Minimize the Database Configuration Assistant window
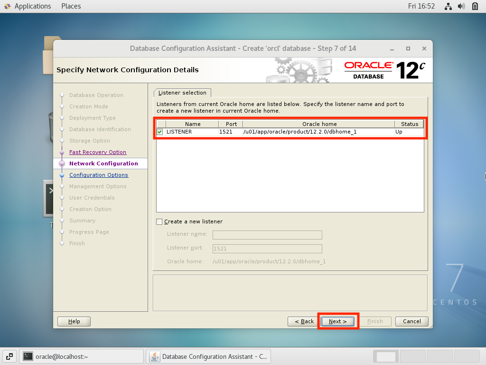Screen dimensions: 486x365 [x=392, y=49]
